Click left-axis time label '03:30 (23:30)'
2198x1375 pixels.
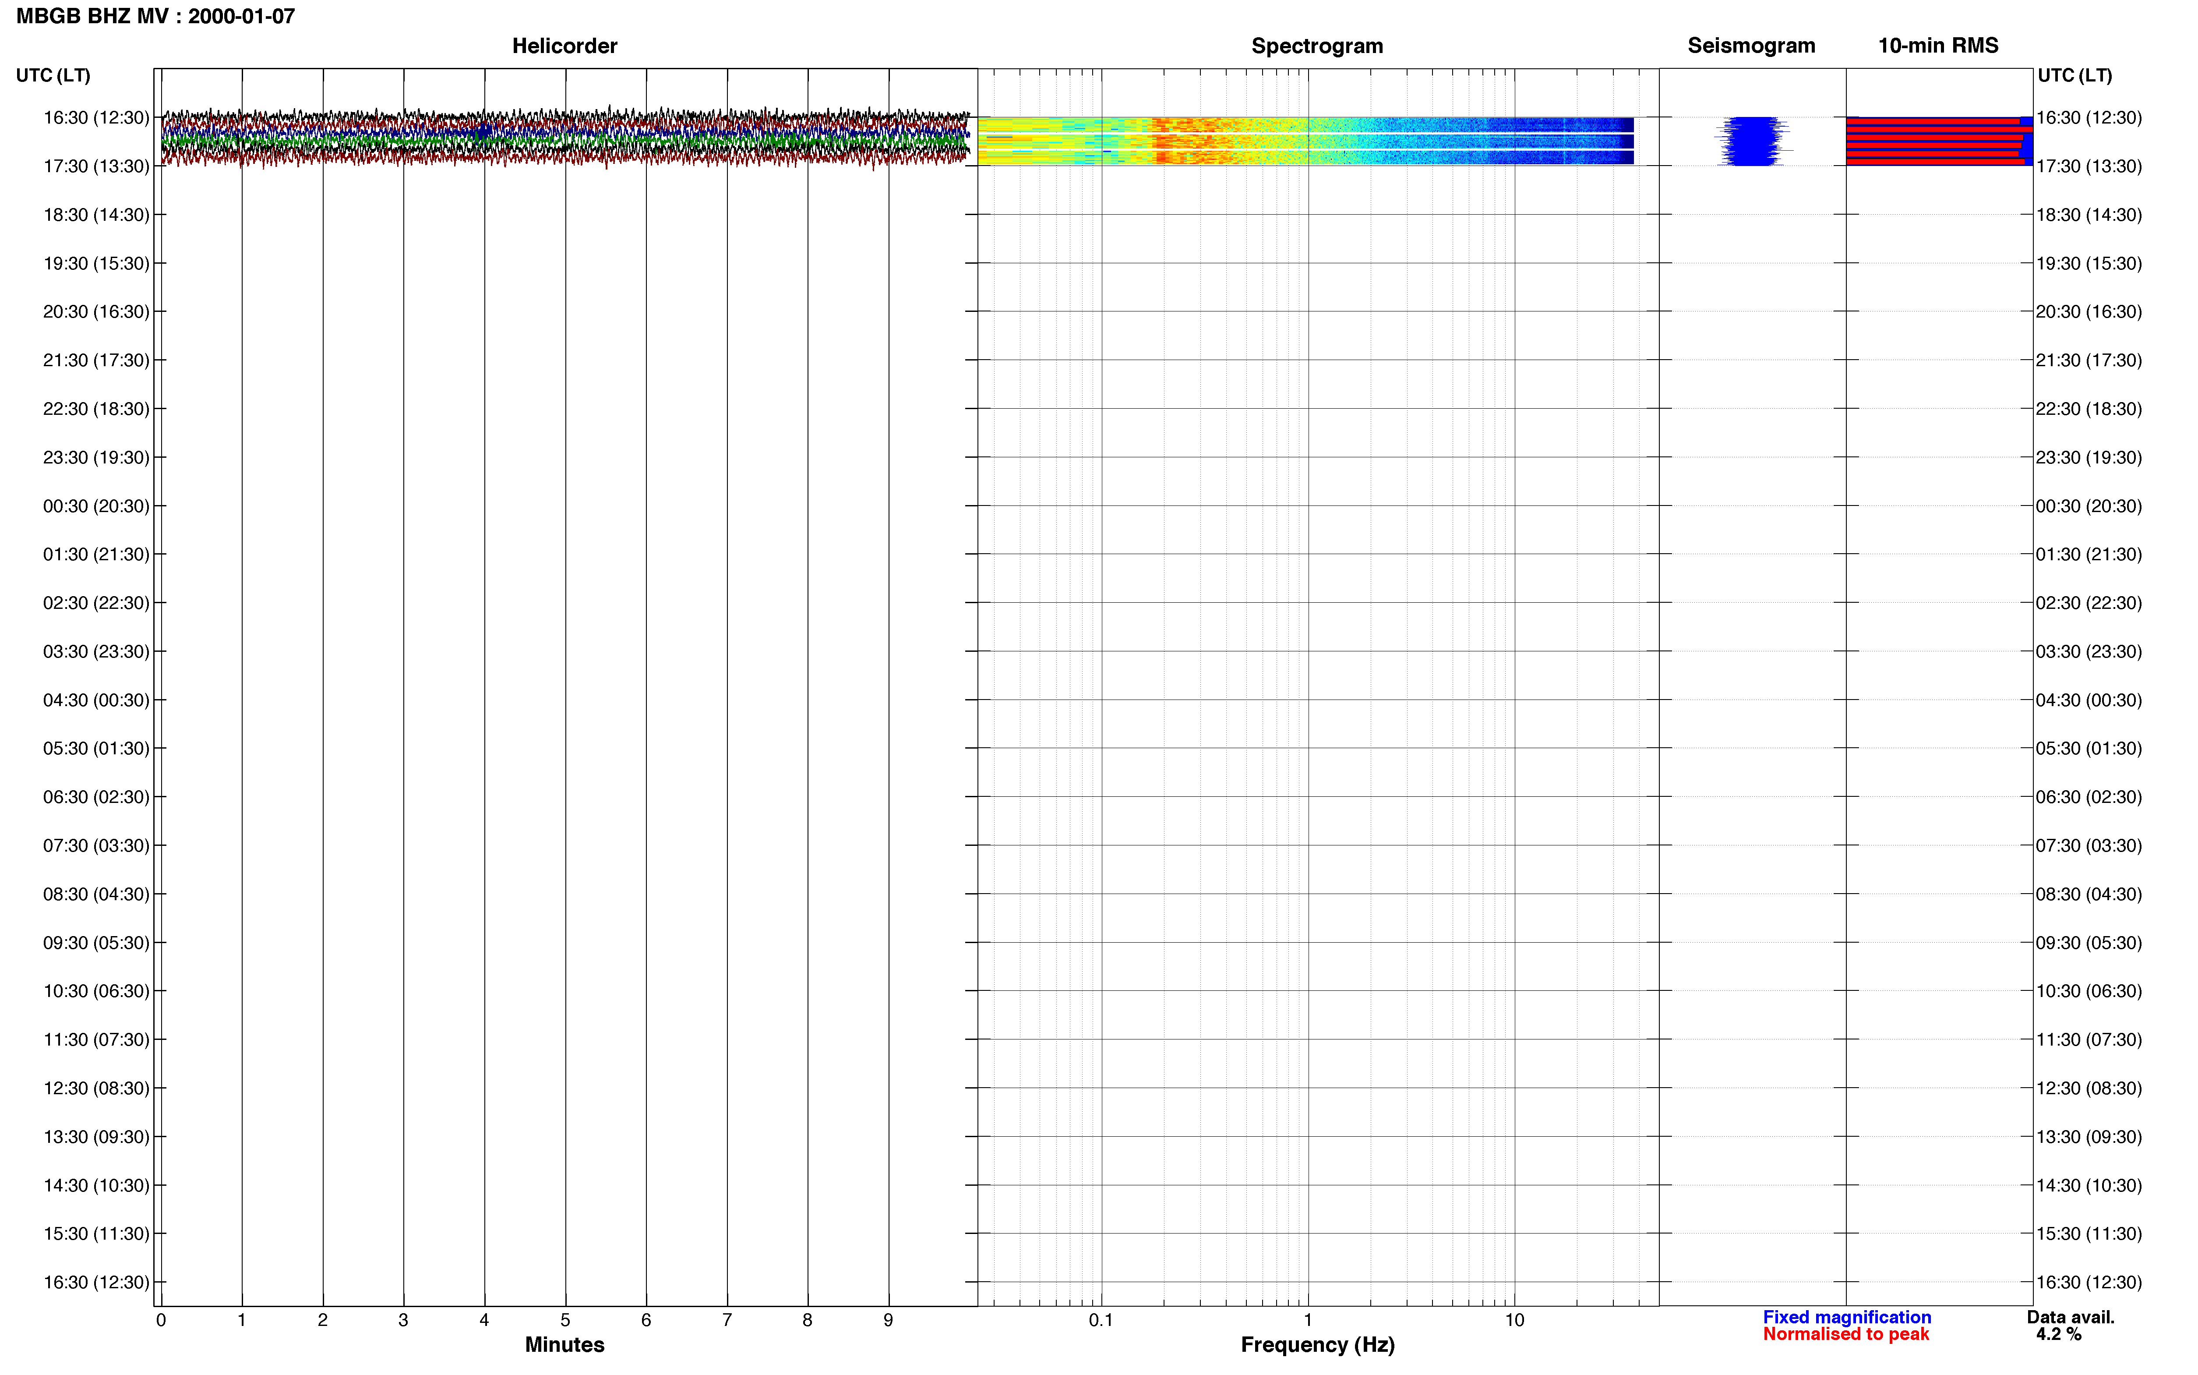click(x=96, y=651)
